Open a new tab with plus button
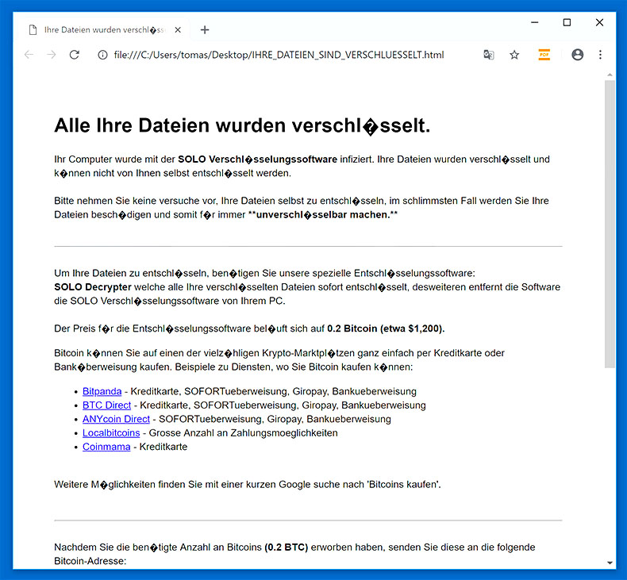 point(205,30)
